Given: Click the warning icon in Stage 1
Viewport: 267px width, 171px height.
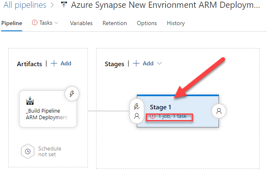Looking at the screenshot, I should pos(153,116).
